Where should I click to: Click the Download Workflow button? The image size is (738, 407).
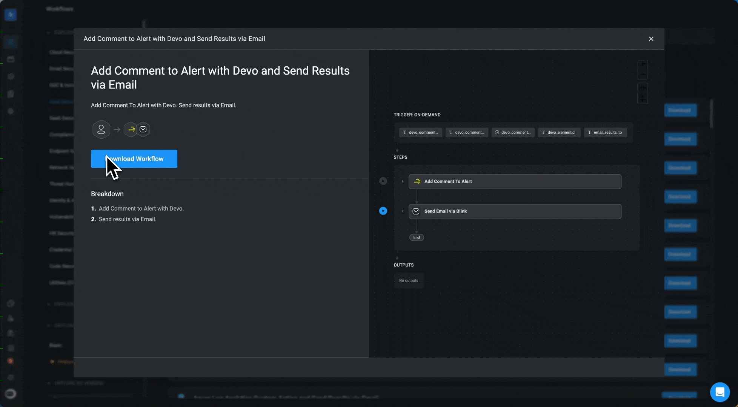[x=134, y=159]
